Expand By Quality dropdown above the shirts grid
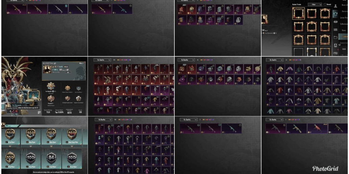Viewport: 349px width, 174px height. coord(275,60)
